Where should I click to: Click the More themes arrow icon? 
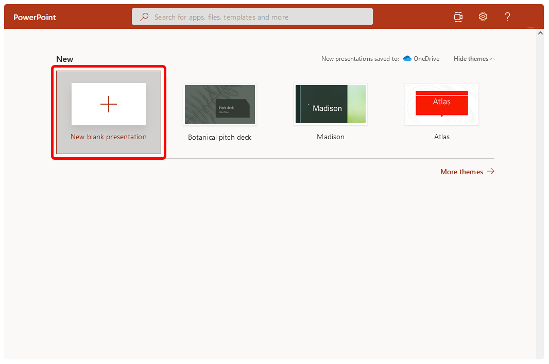click(x=490, y=171)
